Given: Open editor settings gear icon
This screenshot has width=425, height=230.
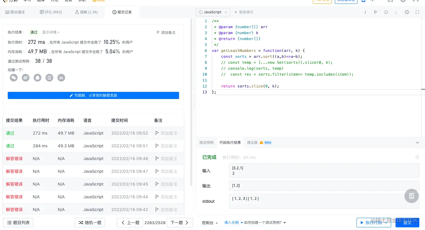Looking at the screenshot, I should [407, 12].
